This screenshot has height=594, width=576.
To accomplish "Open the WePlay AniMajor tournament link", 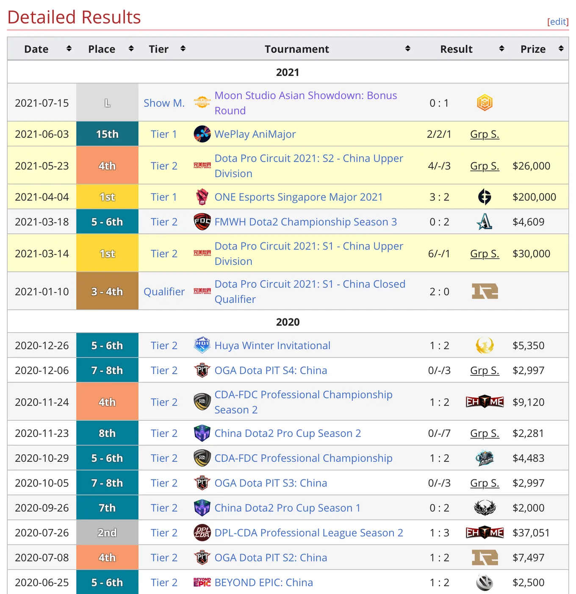I will [255, 134].
